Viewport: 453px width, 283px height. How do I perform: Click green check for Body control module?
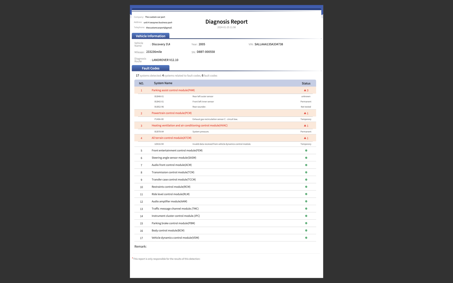pos(306,230)
